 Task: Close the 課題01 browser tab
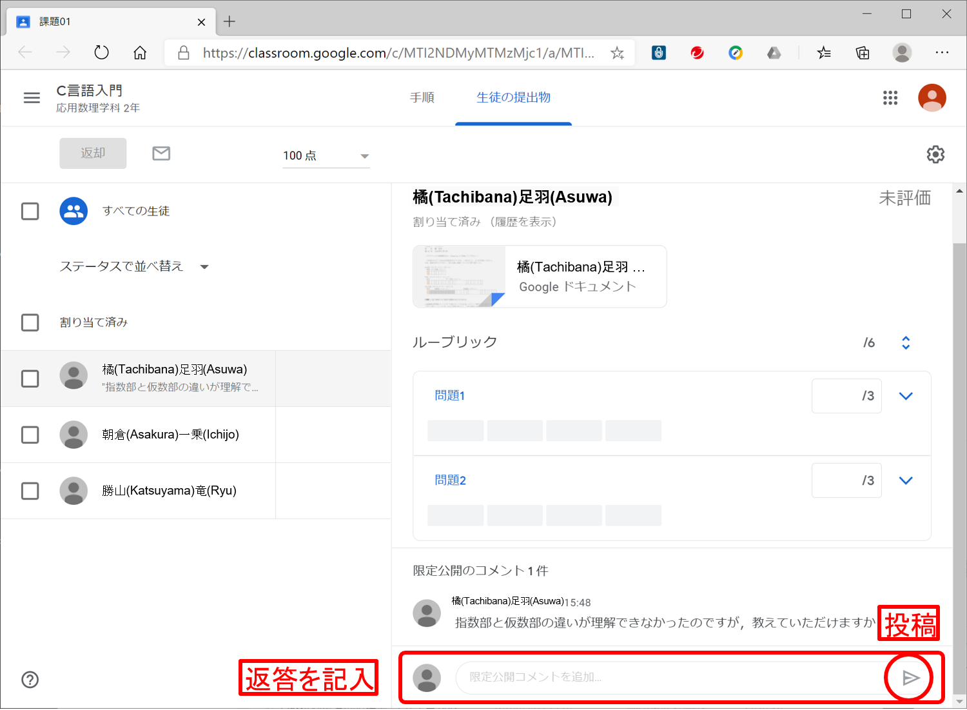[201, 22]
